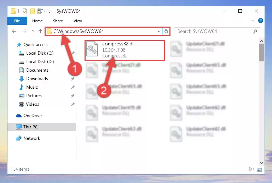Open the blue Help question mark icon
Image resolution: width=272 pixels, height=183 pixels.
pos(260,21)
